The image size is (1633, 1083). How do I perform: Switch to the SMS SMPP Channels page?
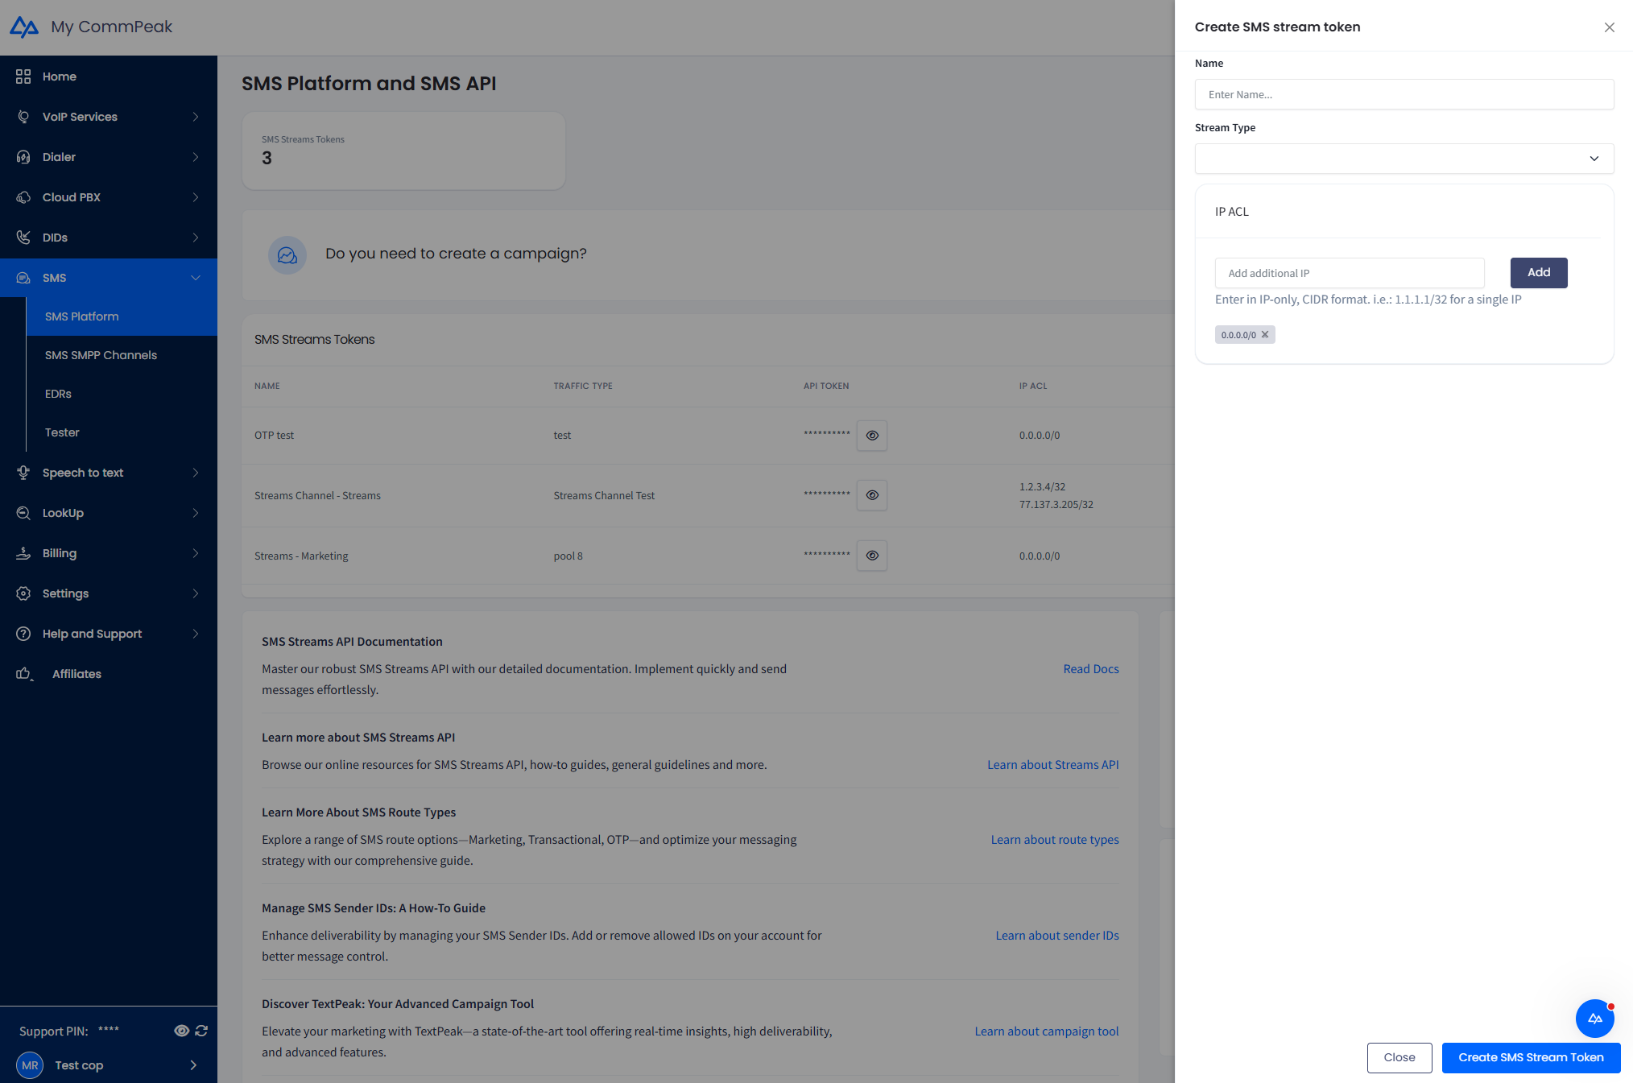click(101, 355)
